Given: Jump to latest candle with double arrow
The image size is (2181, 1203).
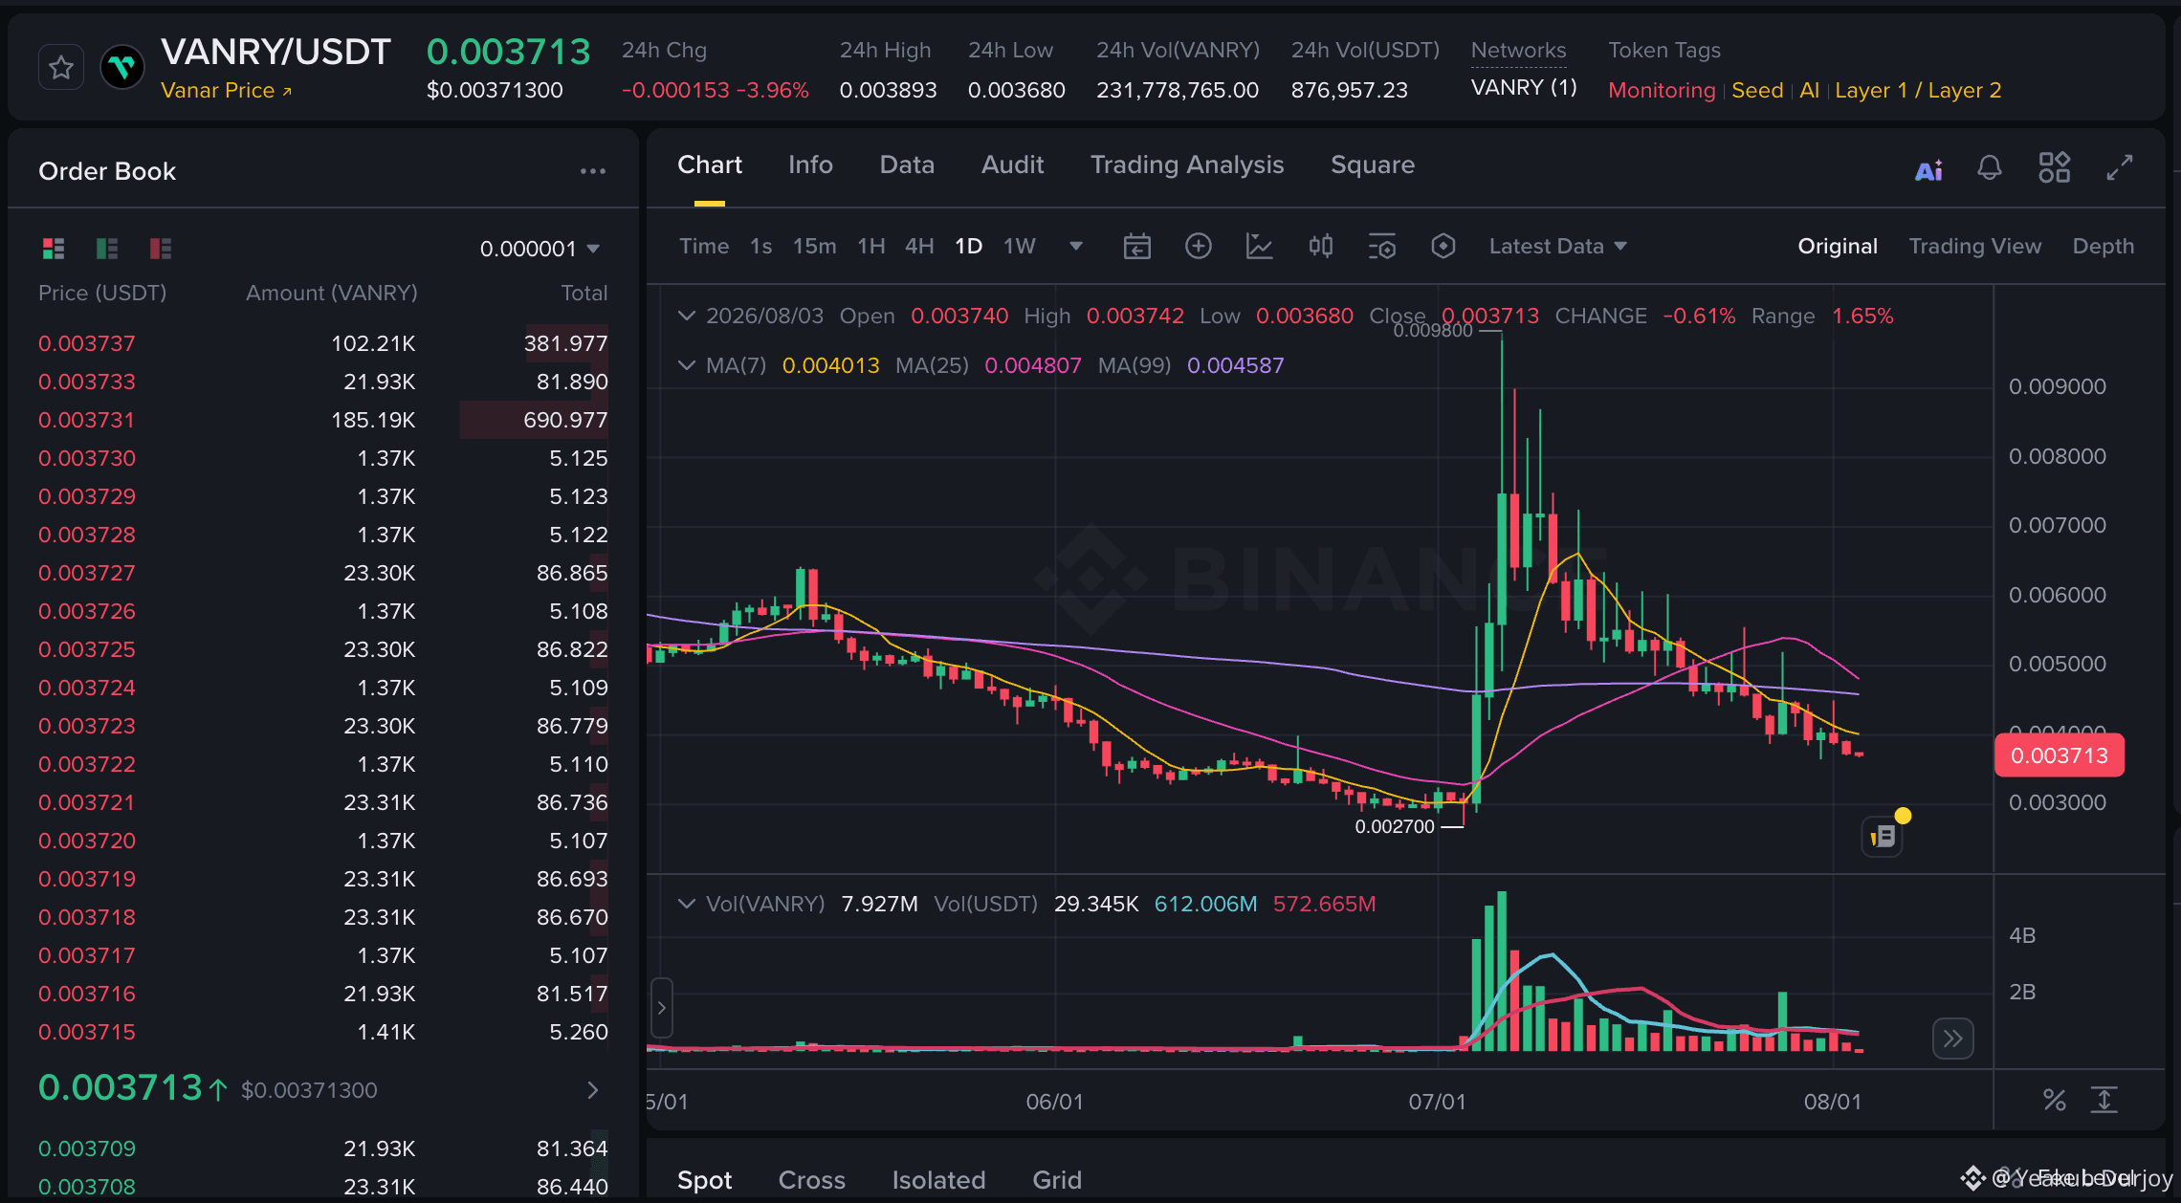Looking at the screenshot, I should (x=1953, y=1039).
